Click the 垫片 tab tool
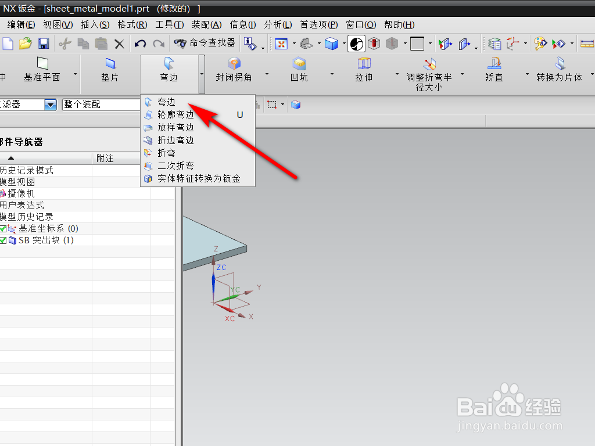This screenshot has width=595, height=446. coord(110,70)
